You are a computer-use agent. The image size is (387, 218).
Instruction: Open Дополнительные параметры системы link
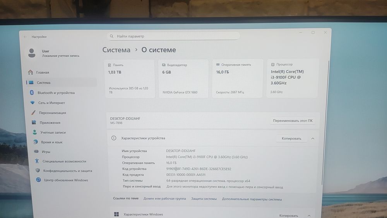(252, 199)
